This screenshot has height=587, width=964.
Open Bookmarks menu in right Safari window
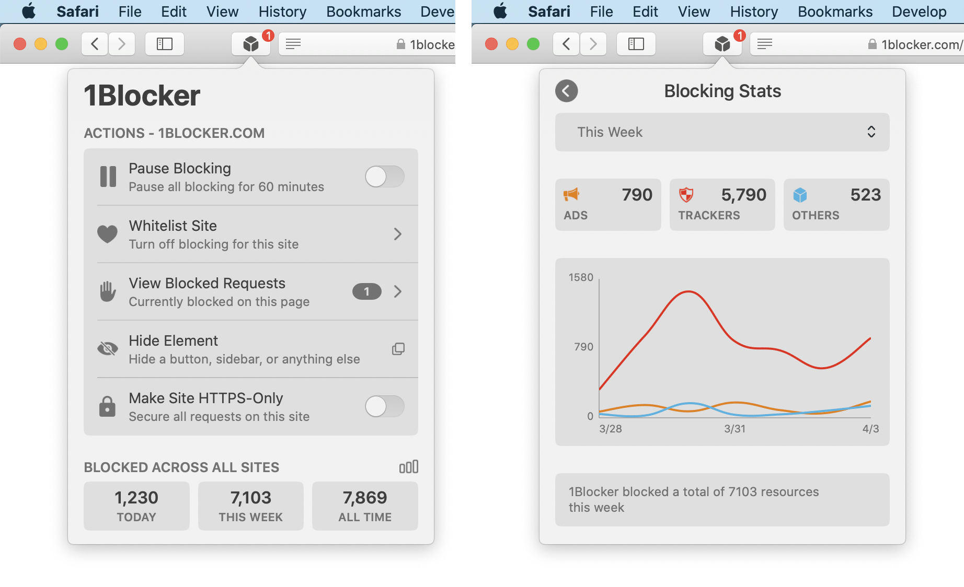tap(835, 11)
